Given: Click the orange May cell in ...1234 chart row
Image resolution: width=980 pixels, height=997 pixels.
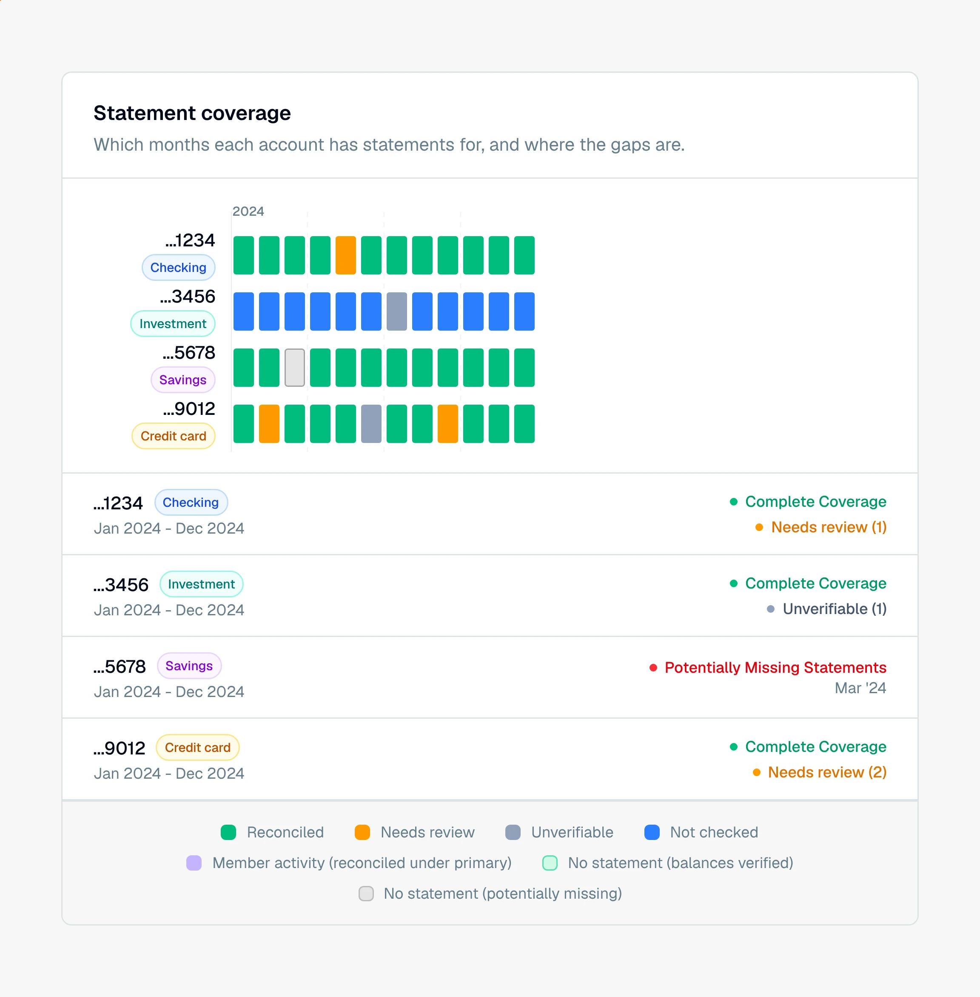Looking at the screenshot, I should (345, 255).
